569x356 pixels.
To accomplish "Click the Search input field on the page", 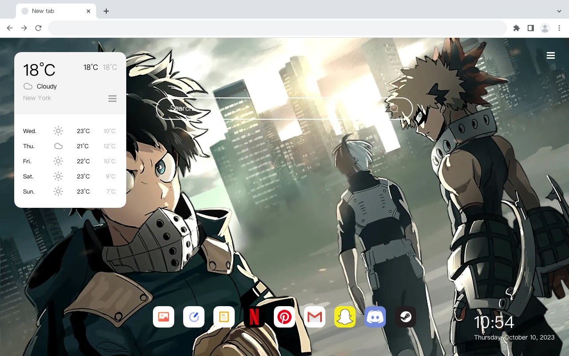I will tap(284, 108).
